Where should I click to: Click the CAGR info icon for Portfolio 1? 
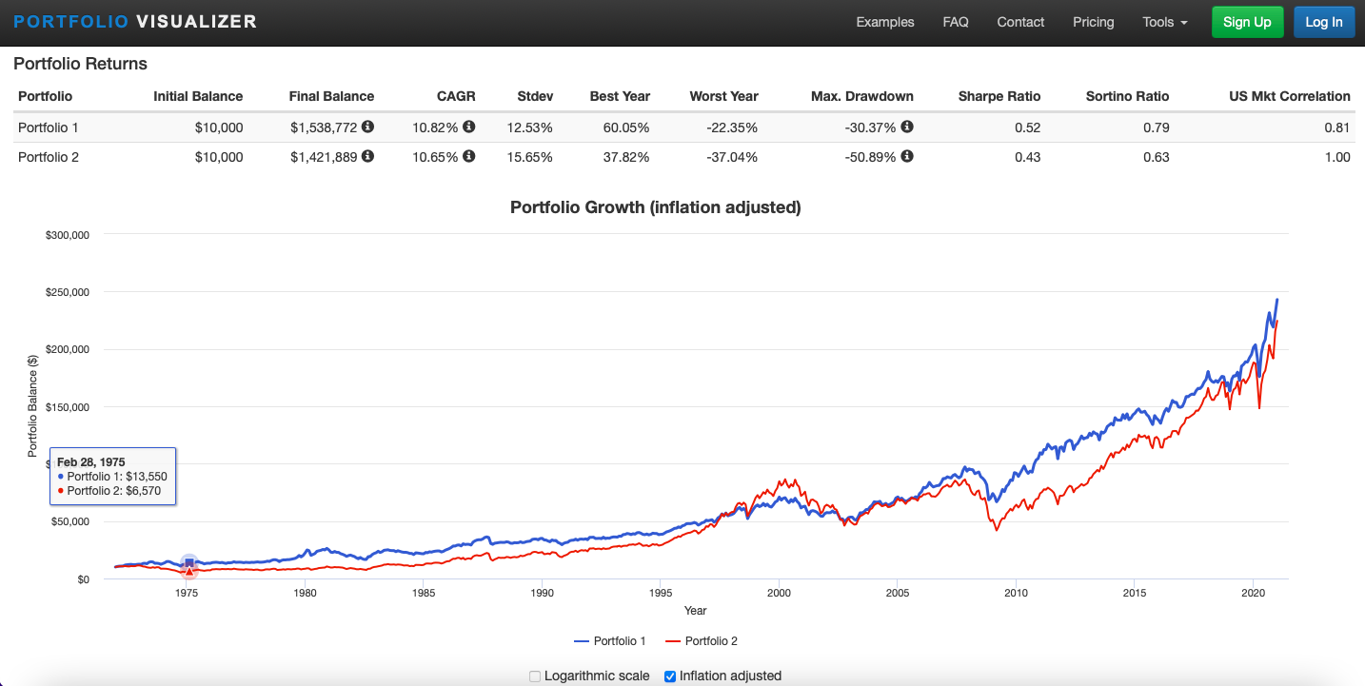pos(468,127)
